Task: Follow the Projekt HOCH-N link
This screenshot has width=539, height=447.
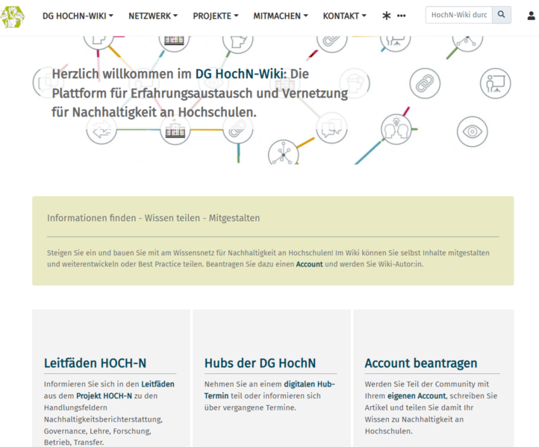Action: 105,396
